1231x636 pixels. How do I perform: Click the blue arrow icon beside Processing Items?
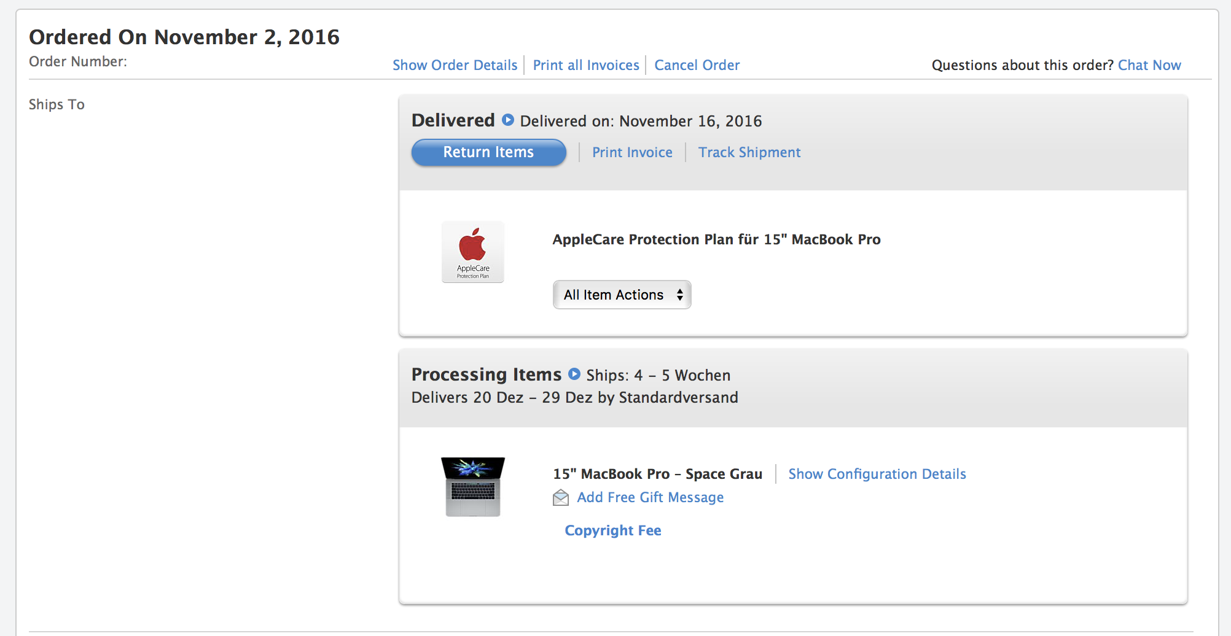tap(574, 374)
